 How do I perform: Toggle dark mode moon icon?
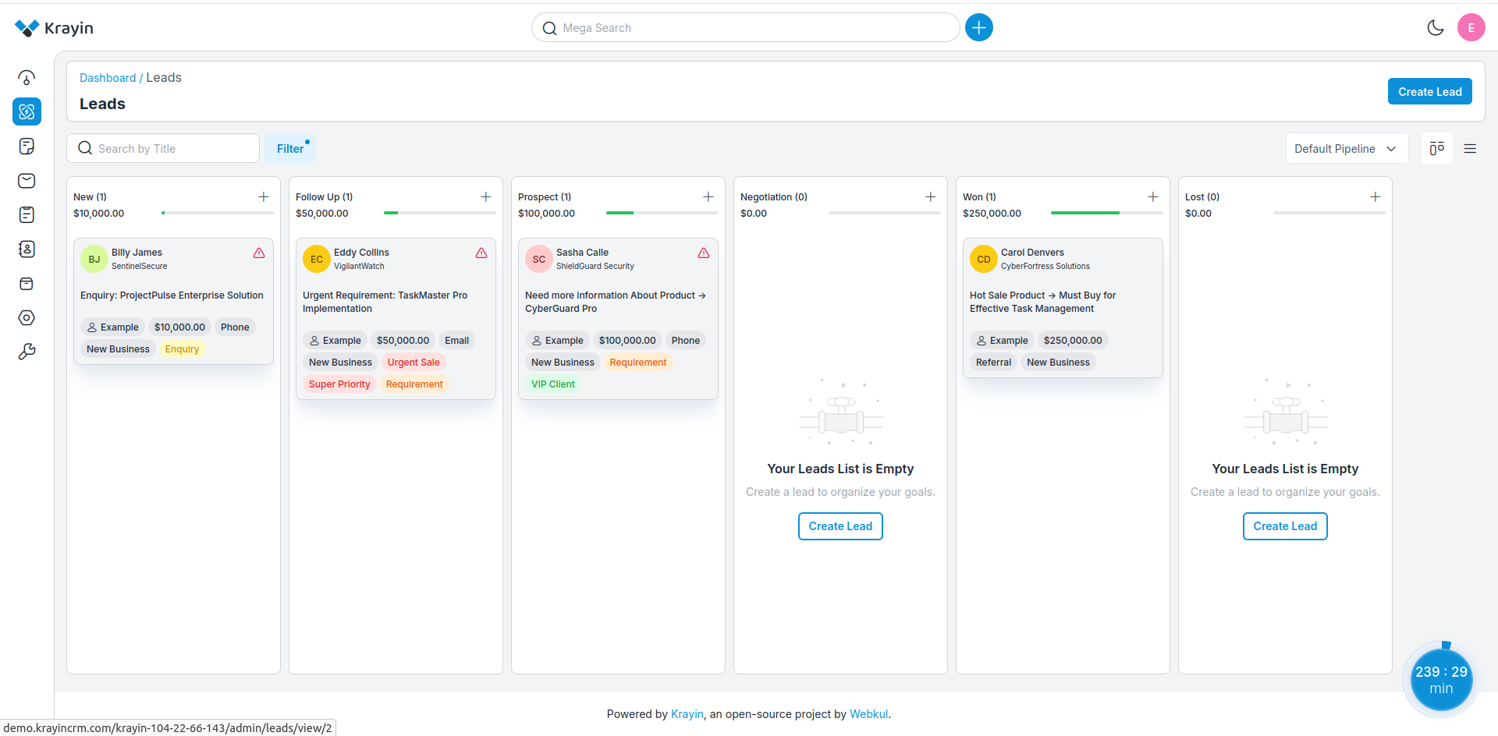click(x=1435, y=28)
